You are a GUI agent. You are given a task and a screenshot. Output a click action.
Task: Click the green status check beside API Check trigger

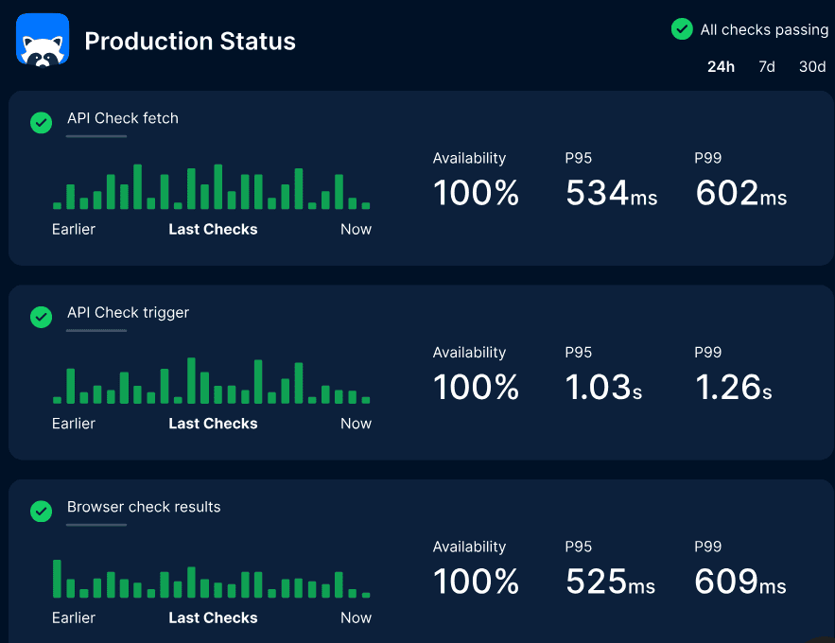click(x=41, y=317)
